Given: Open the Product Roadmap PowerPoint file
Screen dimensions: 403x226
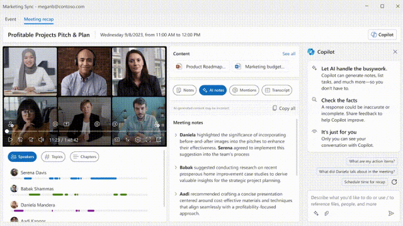Looking at the screenshot, I should coord(201,67).
